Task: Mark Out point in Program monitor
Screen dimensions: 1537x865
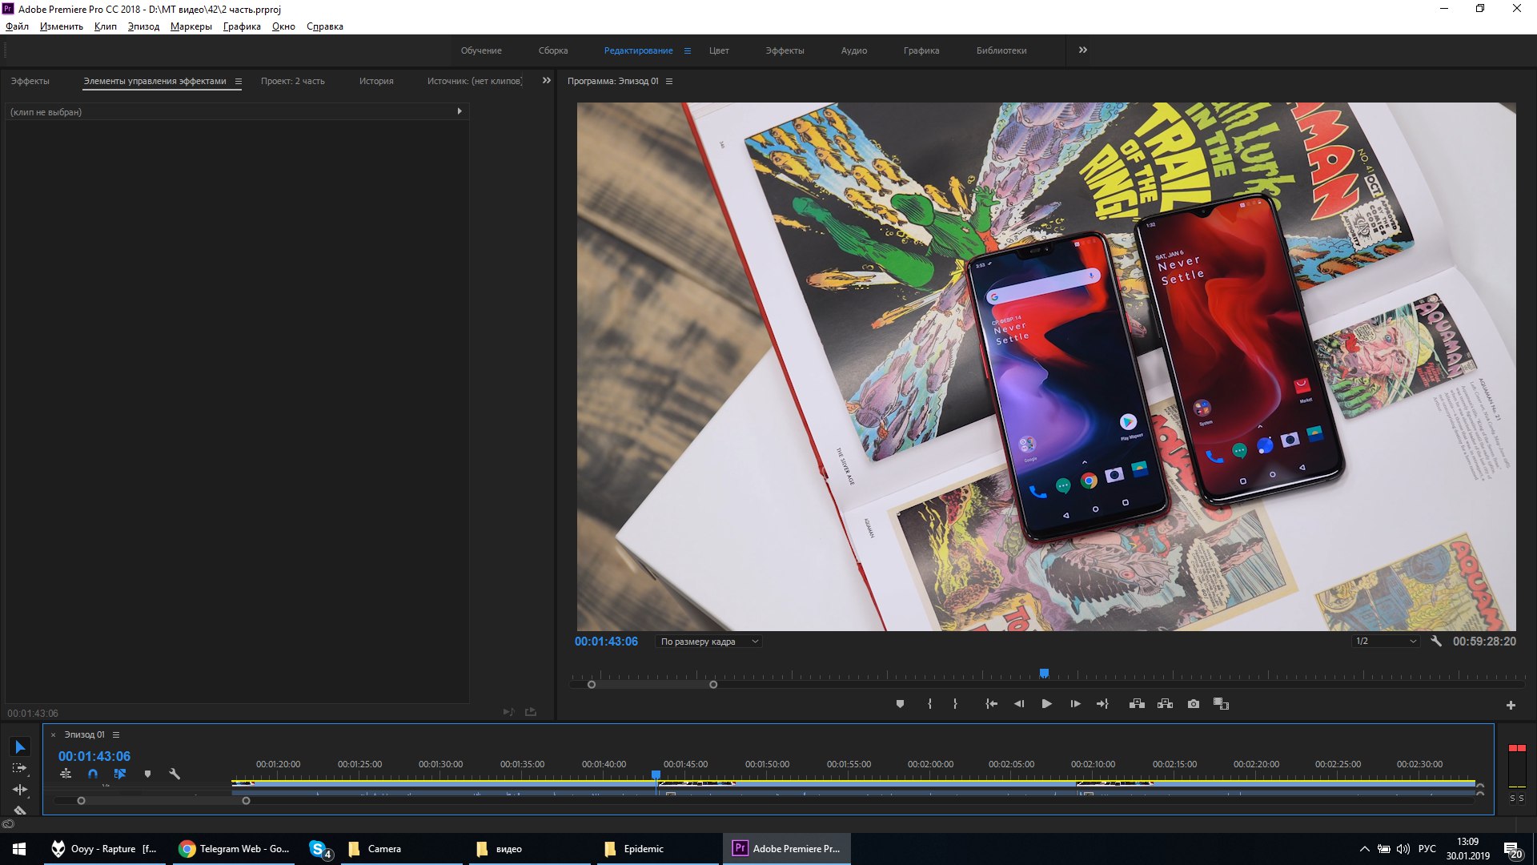Action: click(x=955, y=704)
